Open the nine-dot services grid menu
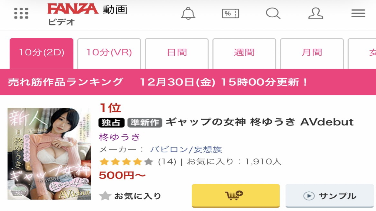Viewport: 376px width, 211px height. coord(21,13)
